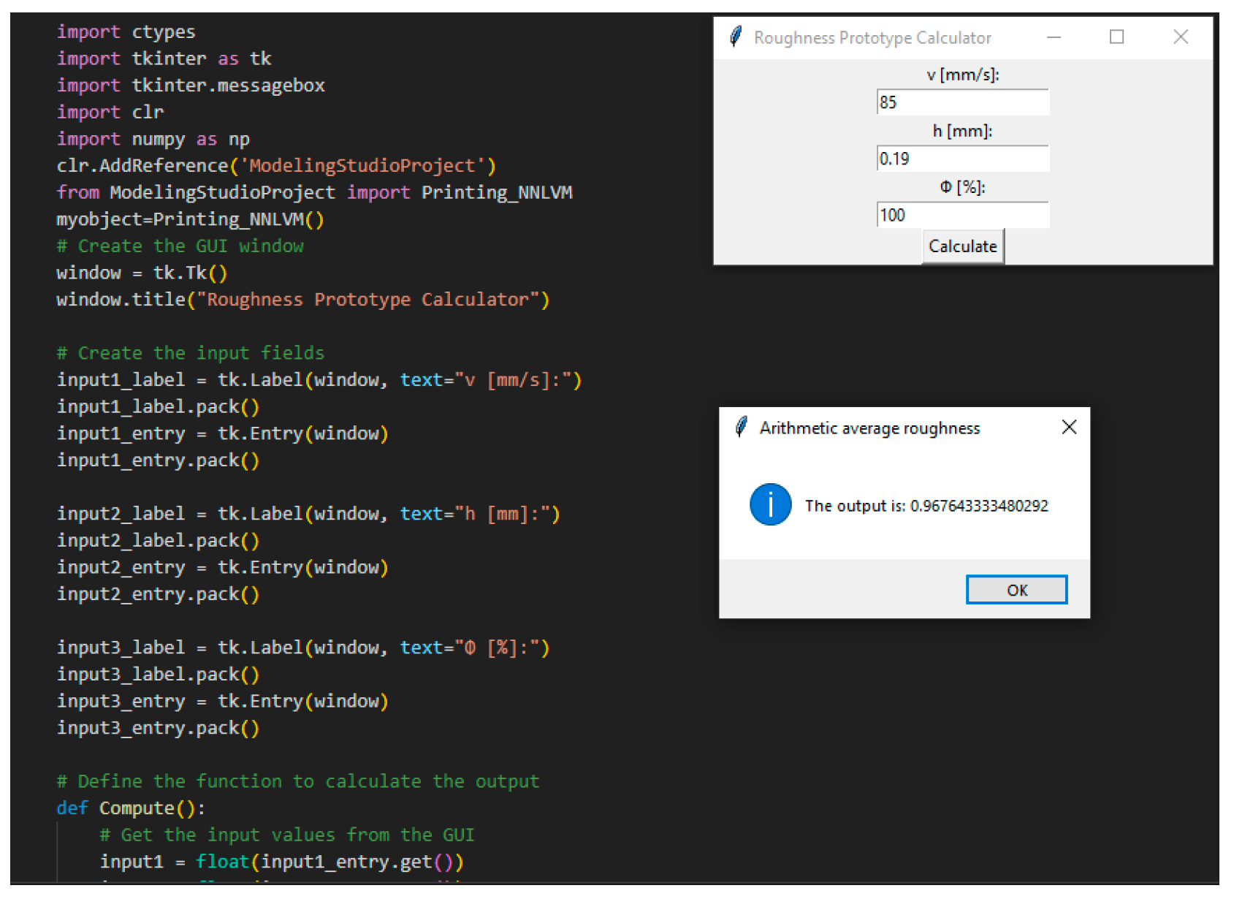The height and width of the screenshot is (899, 1234).
Task: Focus the v [mm/s] field containing 85
Action: [962, 102]
